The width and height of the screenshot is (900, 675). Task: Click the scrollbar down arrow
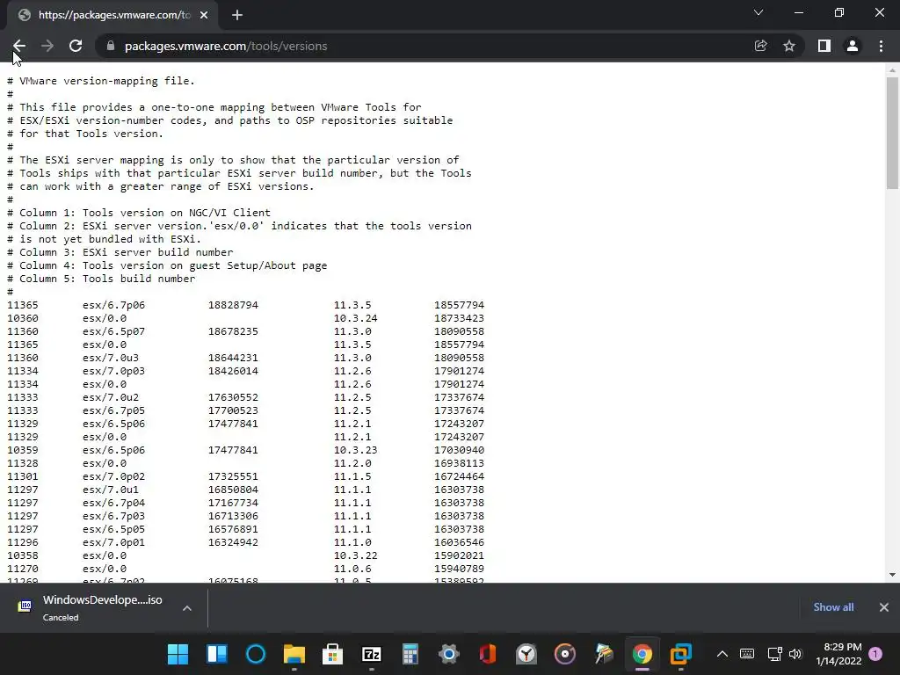[x=892, y=575]
